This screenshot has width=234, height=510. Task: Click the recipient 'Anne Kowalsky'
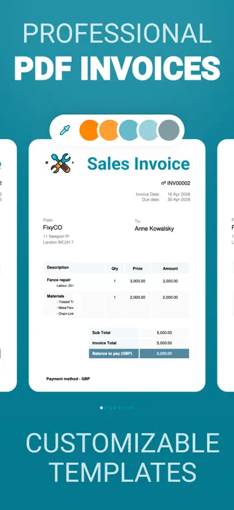click(x=154, y=229)
